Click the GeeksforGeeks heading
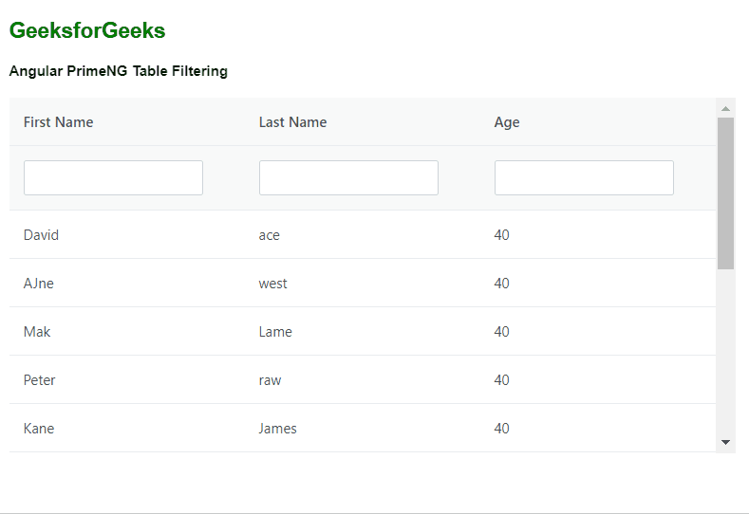Viewport: 749px width, 514px height. [87, 31]
